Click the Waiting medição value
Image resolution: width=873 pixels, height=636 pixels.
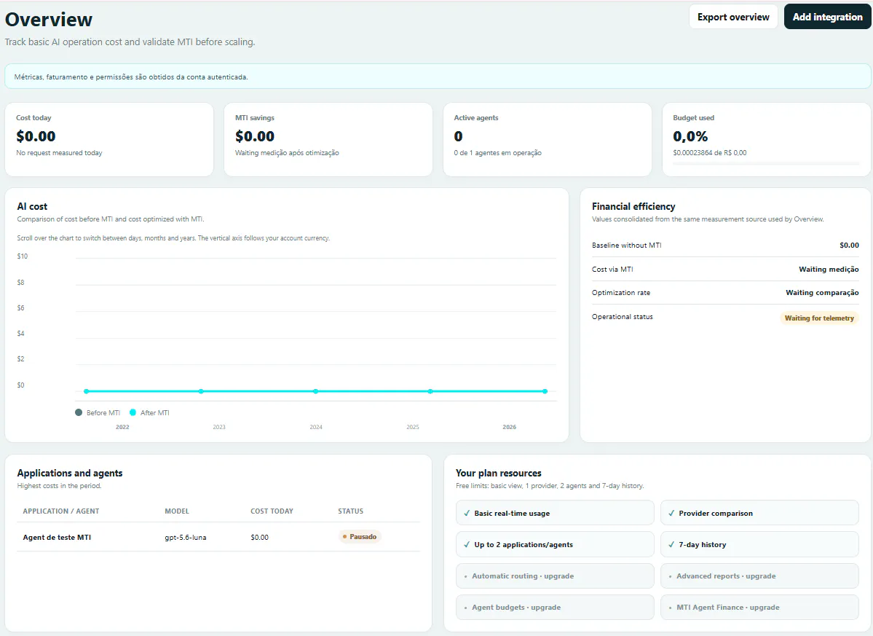[829, 269]
